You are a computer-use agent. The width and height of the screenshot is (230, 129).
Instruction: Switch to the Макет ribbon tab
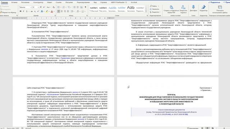(50, 3)
